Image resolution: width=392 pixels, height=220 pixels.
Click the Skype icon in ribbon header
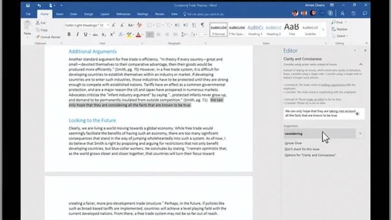click(330, 13)
